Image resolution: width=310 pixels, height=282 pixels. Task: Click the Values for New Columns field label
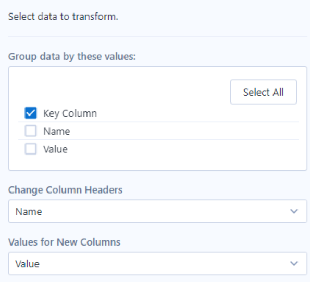[64, 242]
